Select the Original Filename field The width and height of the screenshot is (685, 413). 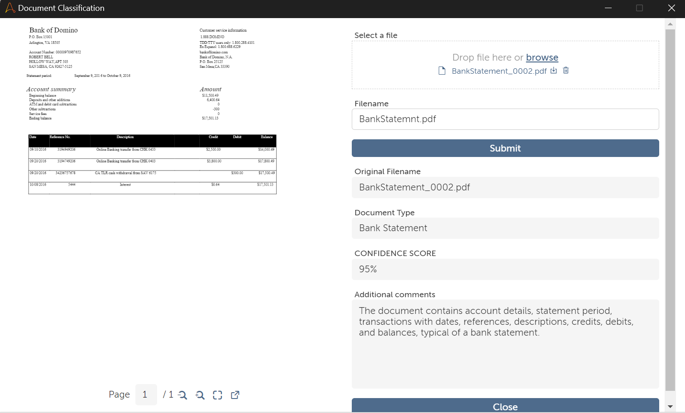coord(505,187)
